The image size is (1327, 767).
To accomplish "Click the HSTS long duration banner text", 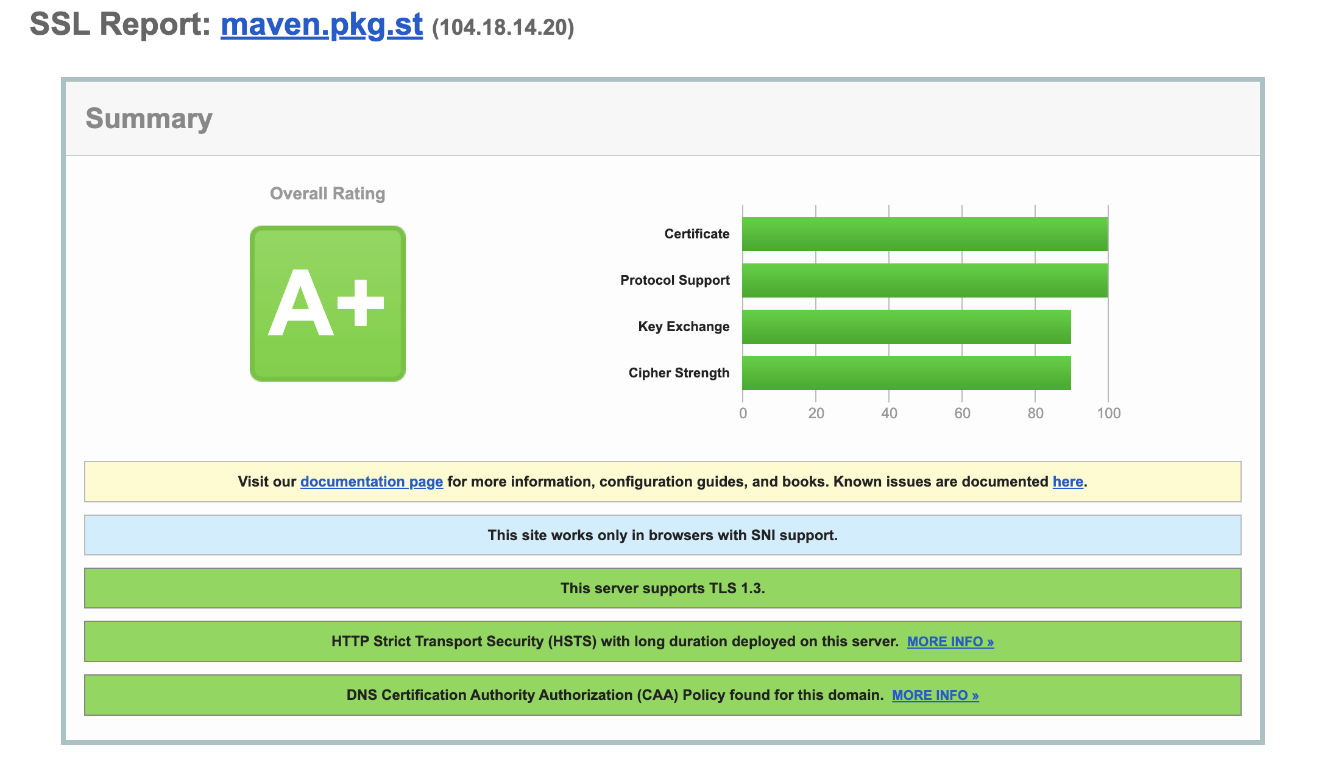I will pos(614,641).
